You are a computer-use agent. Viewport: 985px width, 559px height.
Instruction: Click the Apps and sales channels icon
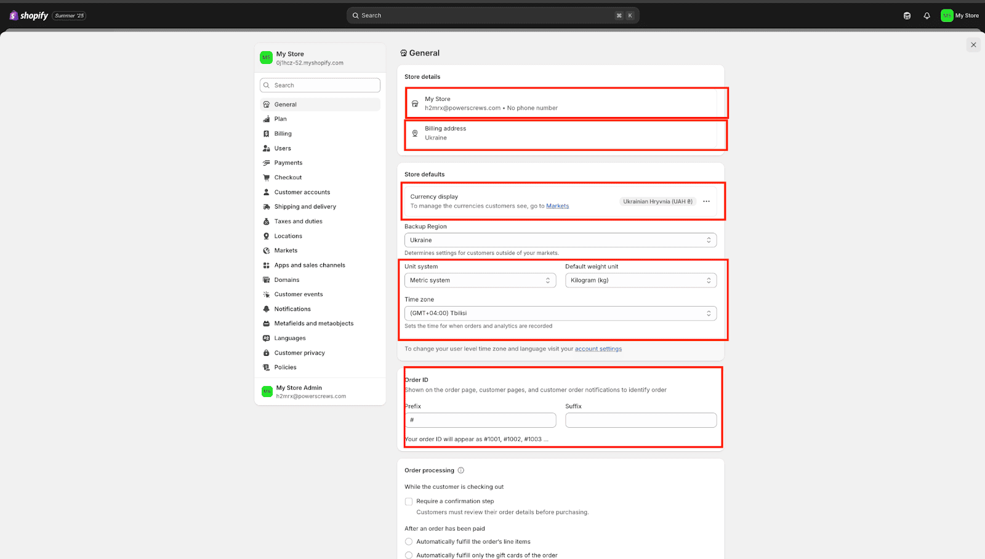pyautogui.click(x=267, y=265)
